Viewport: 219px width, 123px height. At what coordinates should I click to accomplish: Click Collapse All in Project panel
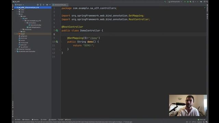pyautogui.click(x=43, y=5)
